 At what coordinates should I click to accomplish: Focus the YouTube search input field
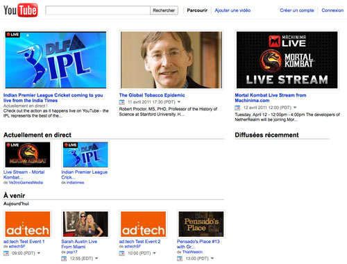[x=98, y=10]
